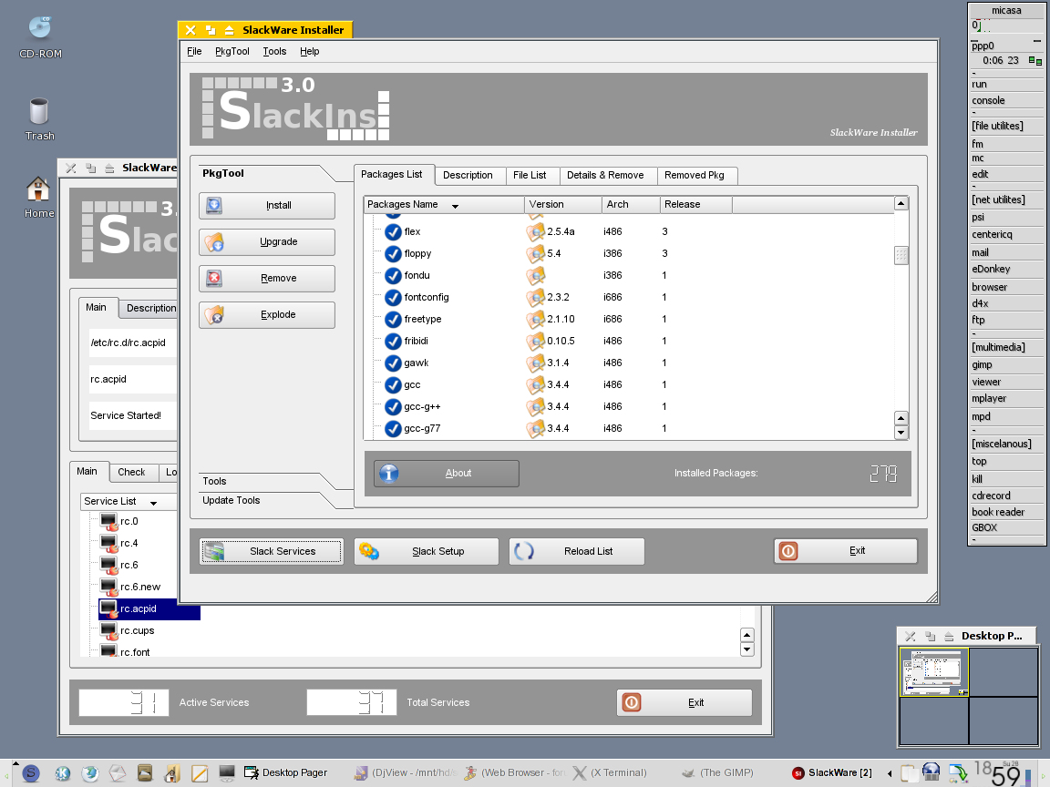Switch to the Check tab in services window

(x=131, y=473)
